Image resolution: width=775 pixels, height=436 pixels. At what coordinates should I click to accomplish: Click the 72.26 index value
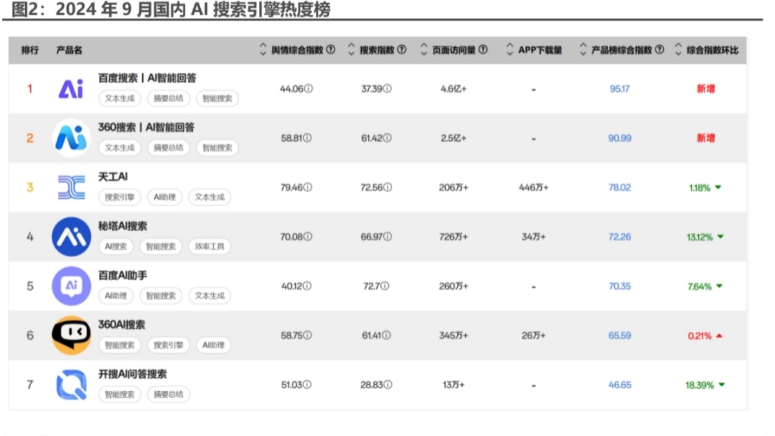click(619, 237)
